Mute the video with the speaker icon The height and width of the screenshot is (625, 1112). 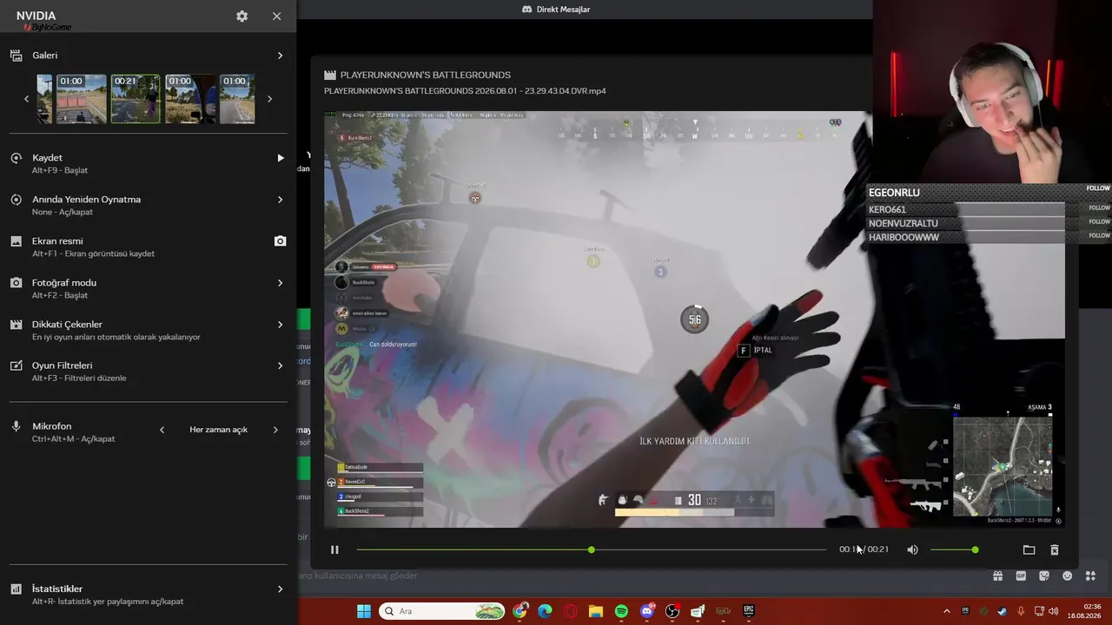coord(912,549)
